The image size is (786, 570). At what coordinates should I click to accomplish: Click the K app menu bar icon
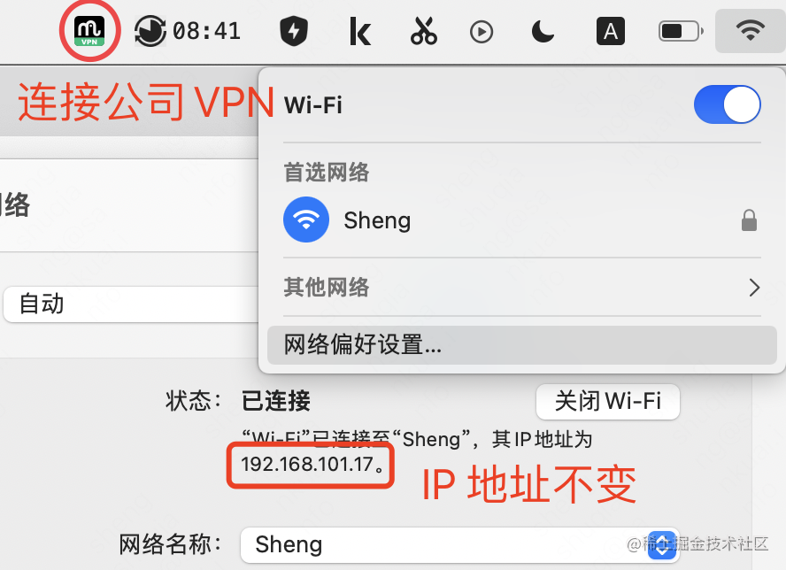(x=360, y=31)
